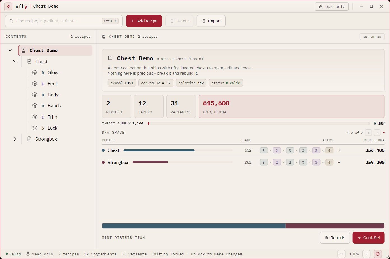
Task: Click the Feet layer stack icon
Action: click(x=35, y=84)
